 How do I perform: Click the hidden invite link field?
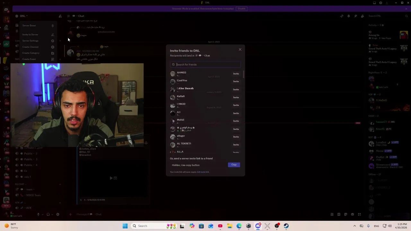tap(199, 165)
